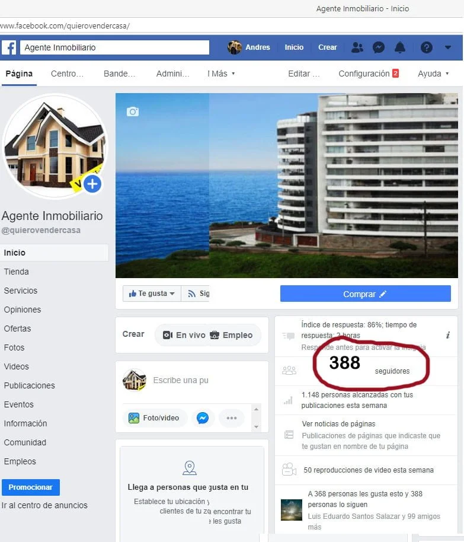Click the help question mark icon
Viewport: 464px width, 542px height.
coord(426,47)
